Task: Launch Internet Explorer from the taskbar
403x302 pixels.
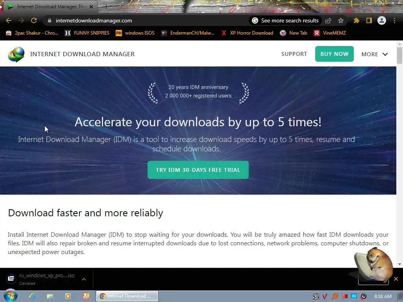Action: (x=31, y=296)
